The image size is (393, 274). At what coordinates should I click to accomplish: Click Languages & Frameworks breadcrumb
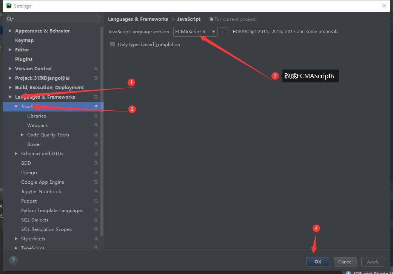point(138,19)
